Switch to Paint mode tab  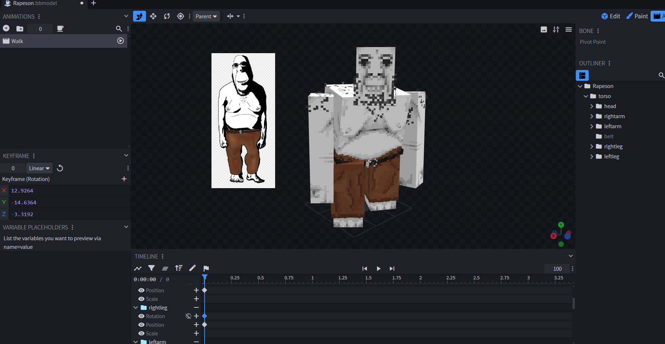637,16
